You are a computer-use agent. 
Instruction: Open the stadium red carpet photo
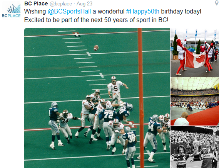[195, 101]
